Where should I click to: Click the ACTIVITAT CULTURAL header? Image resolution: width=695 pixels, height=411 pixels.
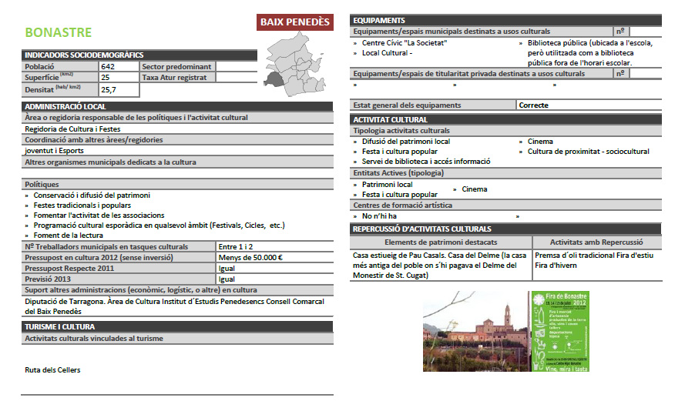505,119
